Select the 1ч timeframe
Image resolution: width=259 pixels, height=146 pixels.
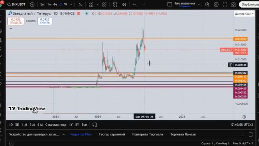point(49,4)
